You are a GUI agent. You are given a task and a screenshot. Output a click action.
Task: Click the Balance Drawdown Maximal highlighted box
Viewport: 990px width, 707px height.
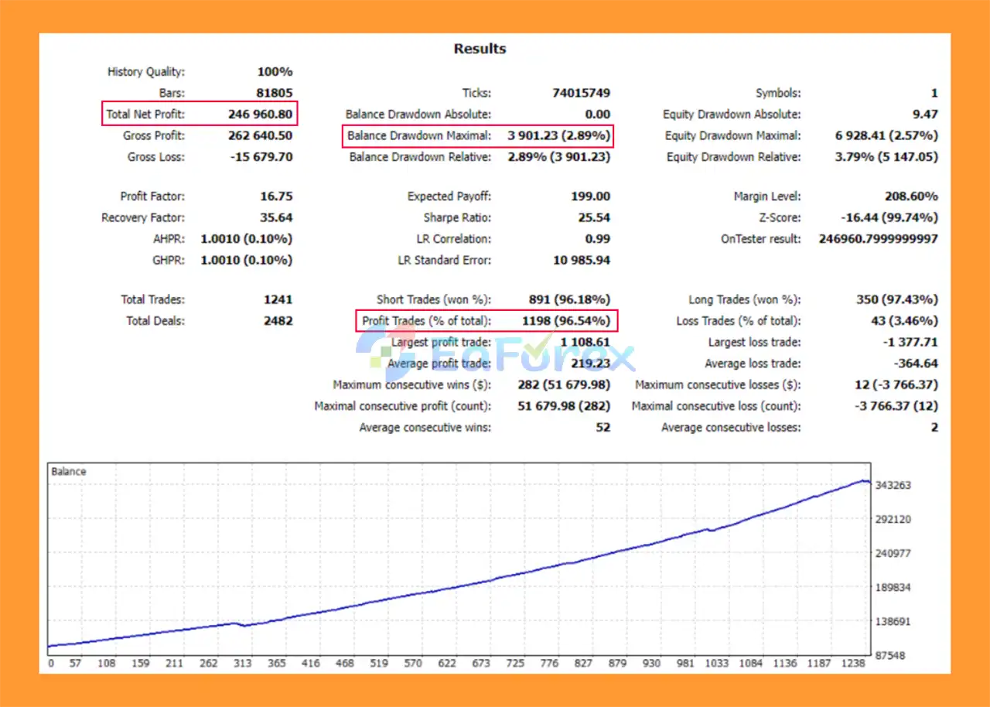pyautogui.click(x=477, y=136)
